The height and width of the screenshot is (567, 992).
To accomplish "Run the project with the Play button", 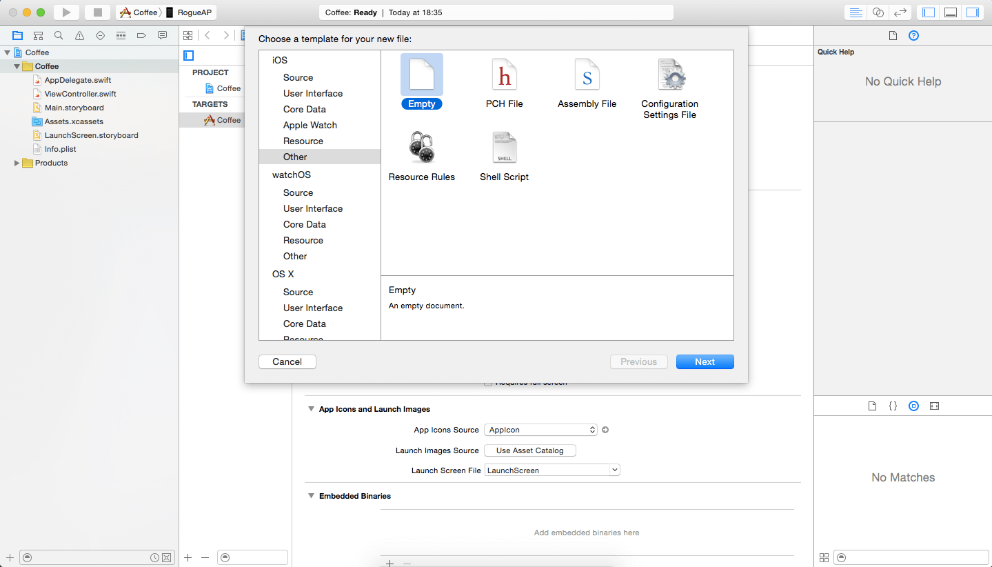I will (66, 12).
